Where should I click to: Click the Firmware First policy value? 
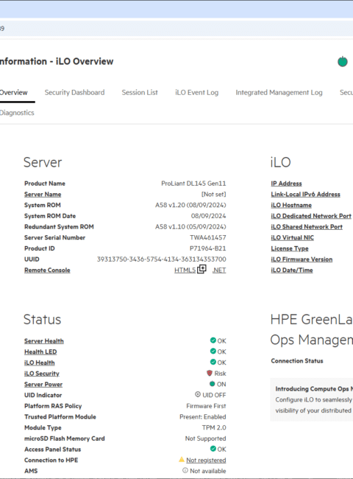point(206,406)
